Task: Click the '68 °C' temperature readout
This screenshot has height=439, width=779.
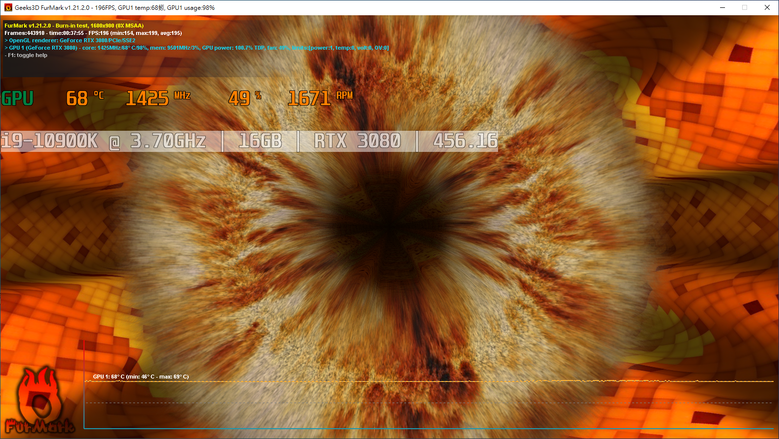Action: (x=85, y=98)
